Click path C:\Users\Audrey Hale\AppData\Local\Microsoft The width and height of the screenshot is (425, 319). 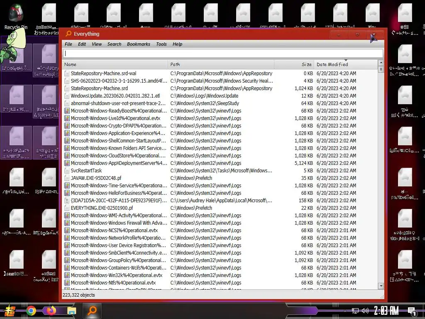[221, 201]
